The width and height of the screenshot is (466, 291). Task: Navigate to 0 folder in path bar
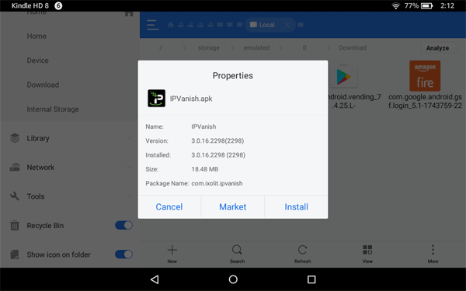304,48
